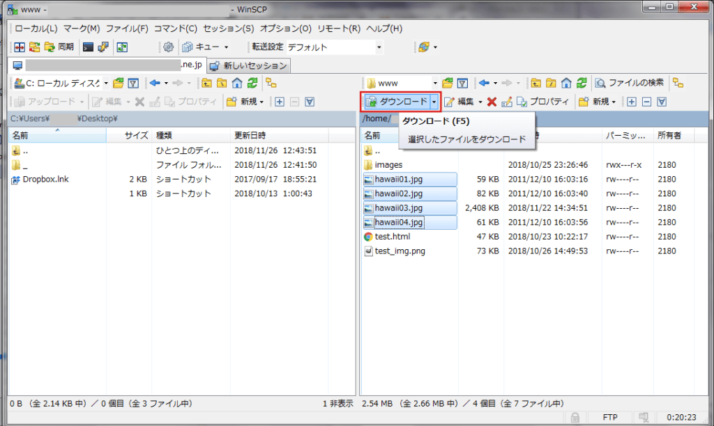This screenshot has width=714, height=426.
Task: Click the FTP protocol indicator in status bar
Action: [611, 417]
